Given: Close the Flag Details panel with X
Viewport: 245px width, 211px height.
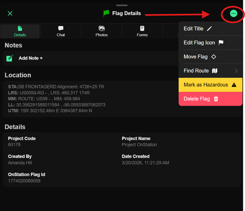Looking at the screenshot, I should [10, 14].
